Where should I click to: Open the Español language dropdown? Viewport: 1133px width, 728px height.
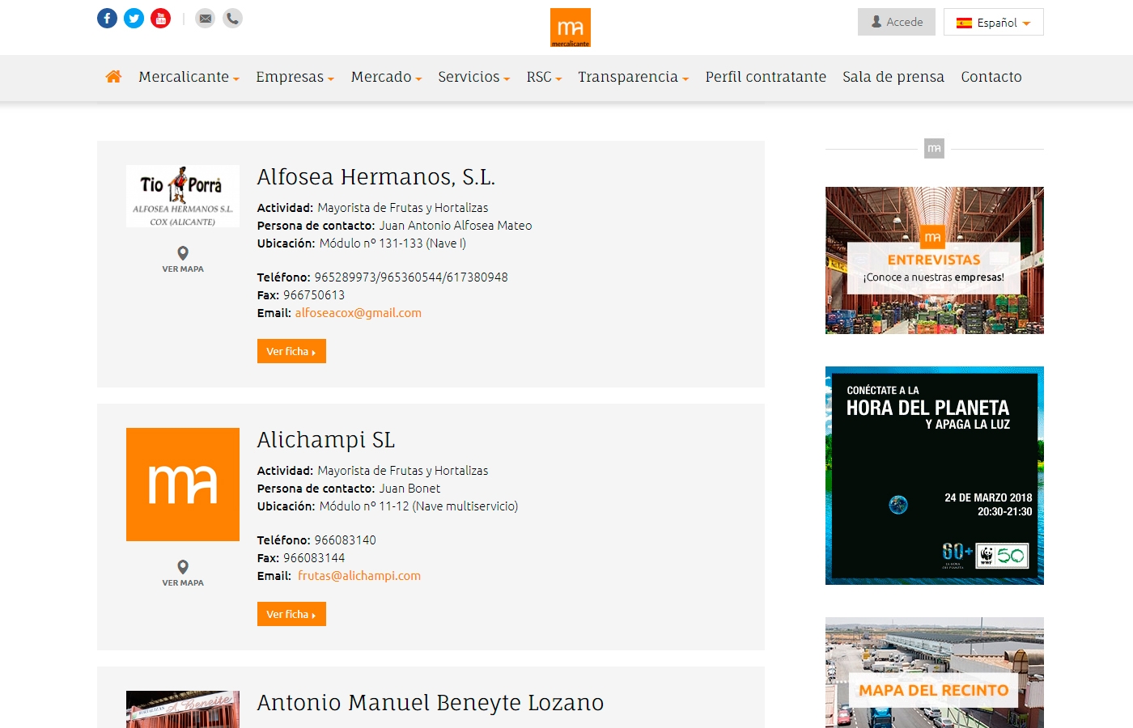click(x=994, y=22)
